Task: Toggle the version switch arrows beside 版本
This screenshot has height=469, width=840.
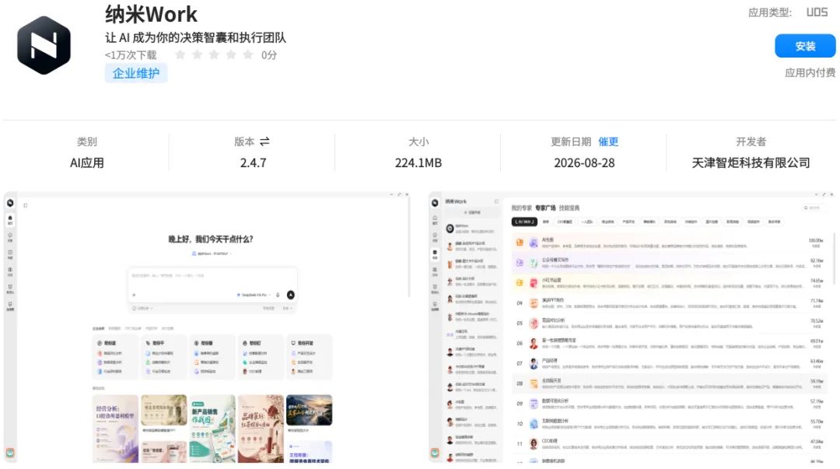Action: [264, 142]
